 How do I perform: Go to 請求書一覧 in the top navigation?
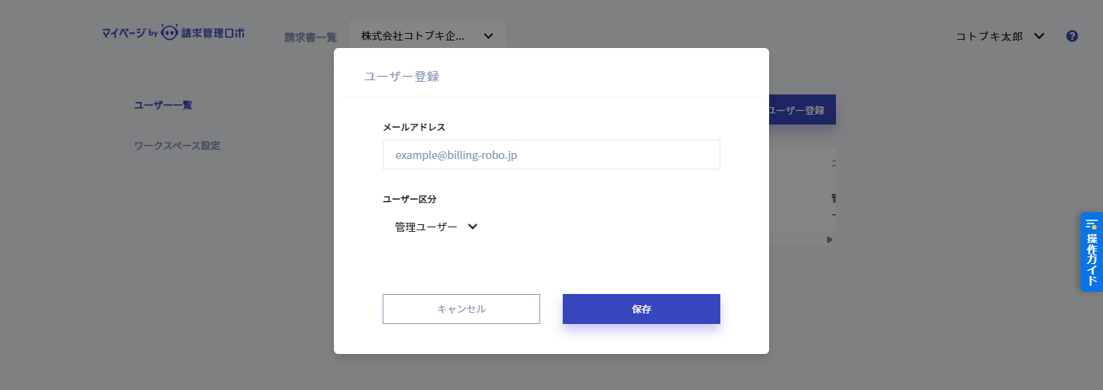[311, 37]
